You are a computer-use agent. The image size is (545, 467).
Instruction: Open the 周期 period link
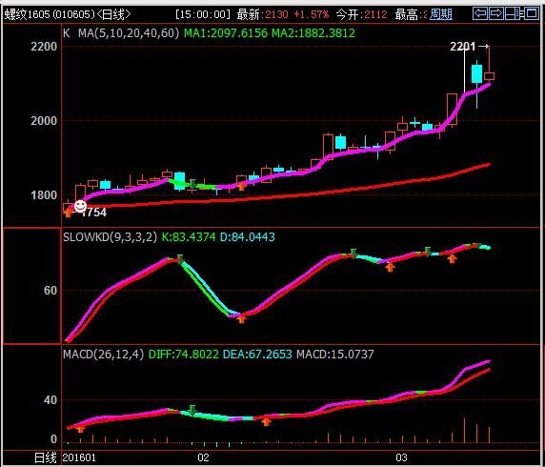pyautogui.click(x=441, y=14)
